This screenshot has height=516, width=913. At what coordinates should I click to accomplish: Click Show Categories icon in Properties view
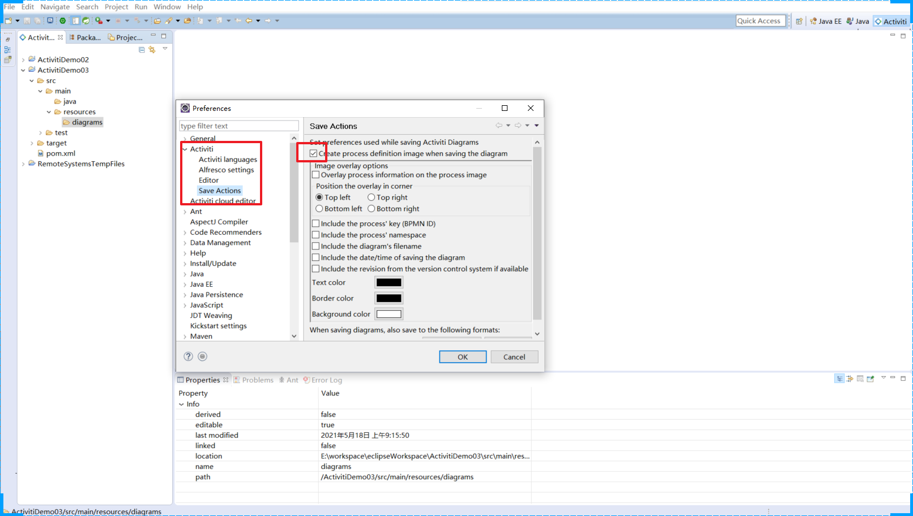coord(839,379)
